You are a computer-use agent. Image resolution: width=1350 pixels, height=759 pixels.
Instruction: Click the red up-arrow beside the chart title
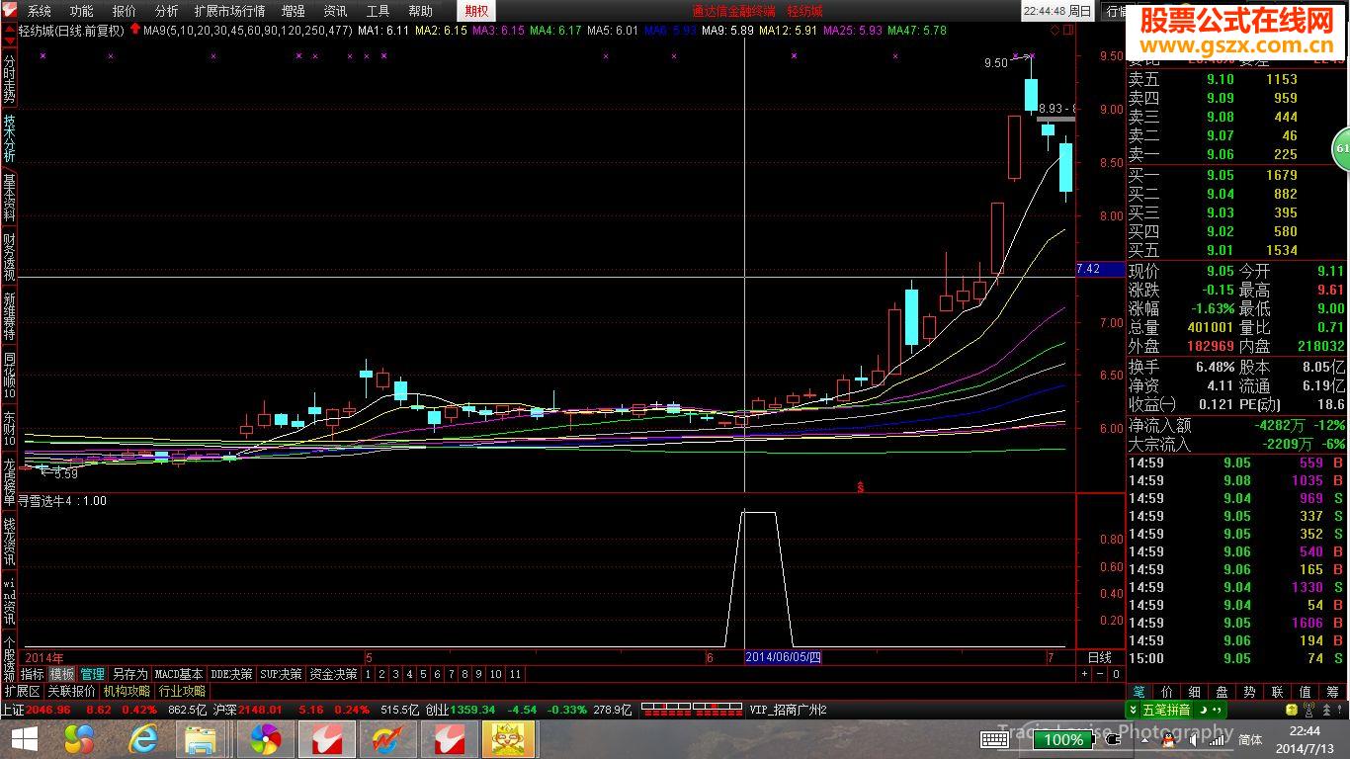click(134, 30)
